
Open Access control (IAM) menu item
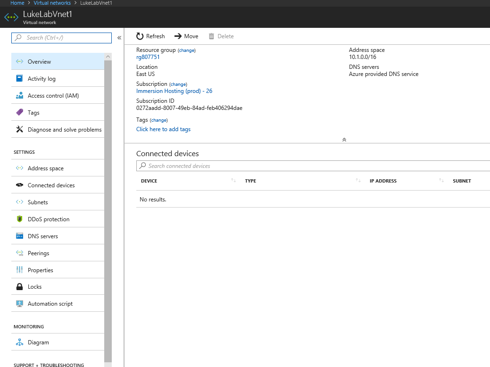coord(58,95)
